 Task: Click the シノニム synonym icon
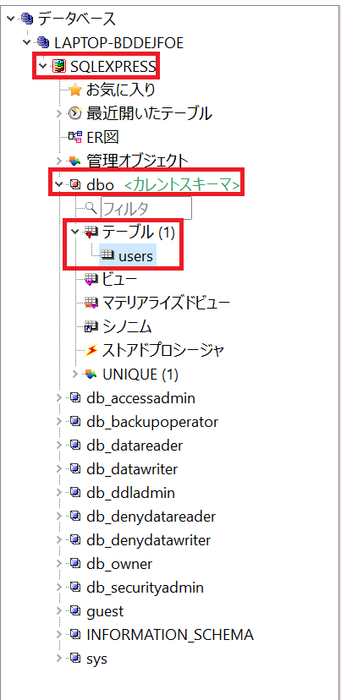pyautogui.click(x=91, y=327)
